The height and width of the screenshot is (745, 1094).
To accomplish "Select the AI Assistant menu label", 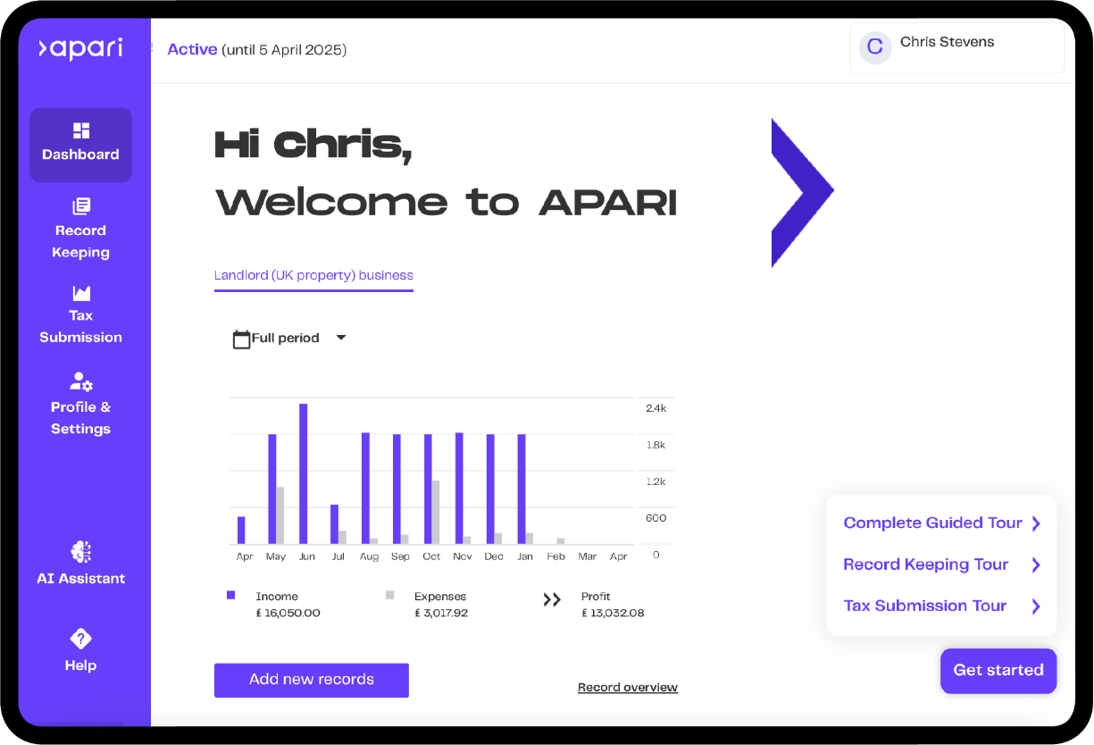I will pyautogui.click(x=81, y=579).
